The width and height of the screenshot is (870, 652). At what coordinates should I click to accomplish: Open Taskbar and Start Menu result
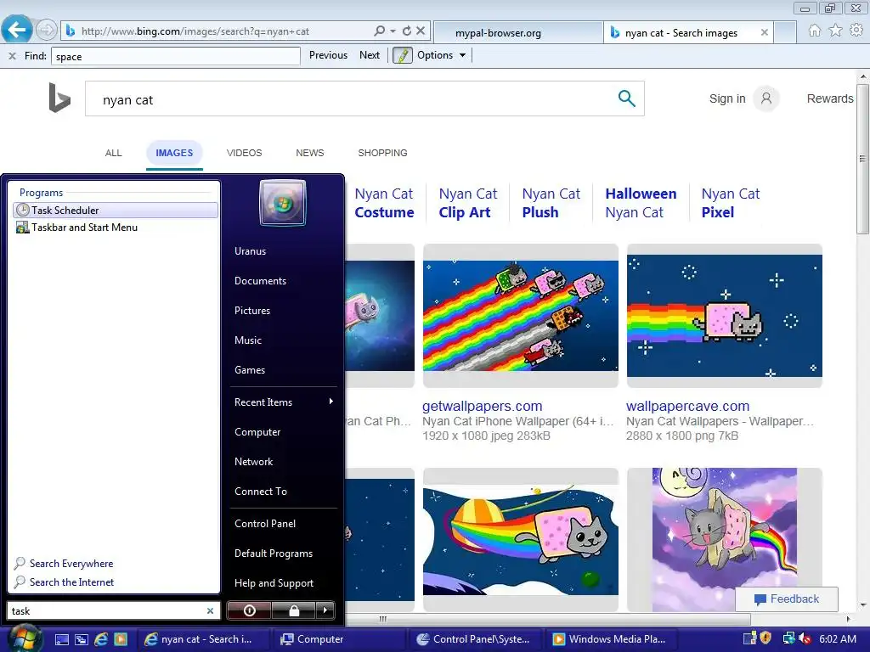(x=116, y=228)
